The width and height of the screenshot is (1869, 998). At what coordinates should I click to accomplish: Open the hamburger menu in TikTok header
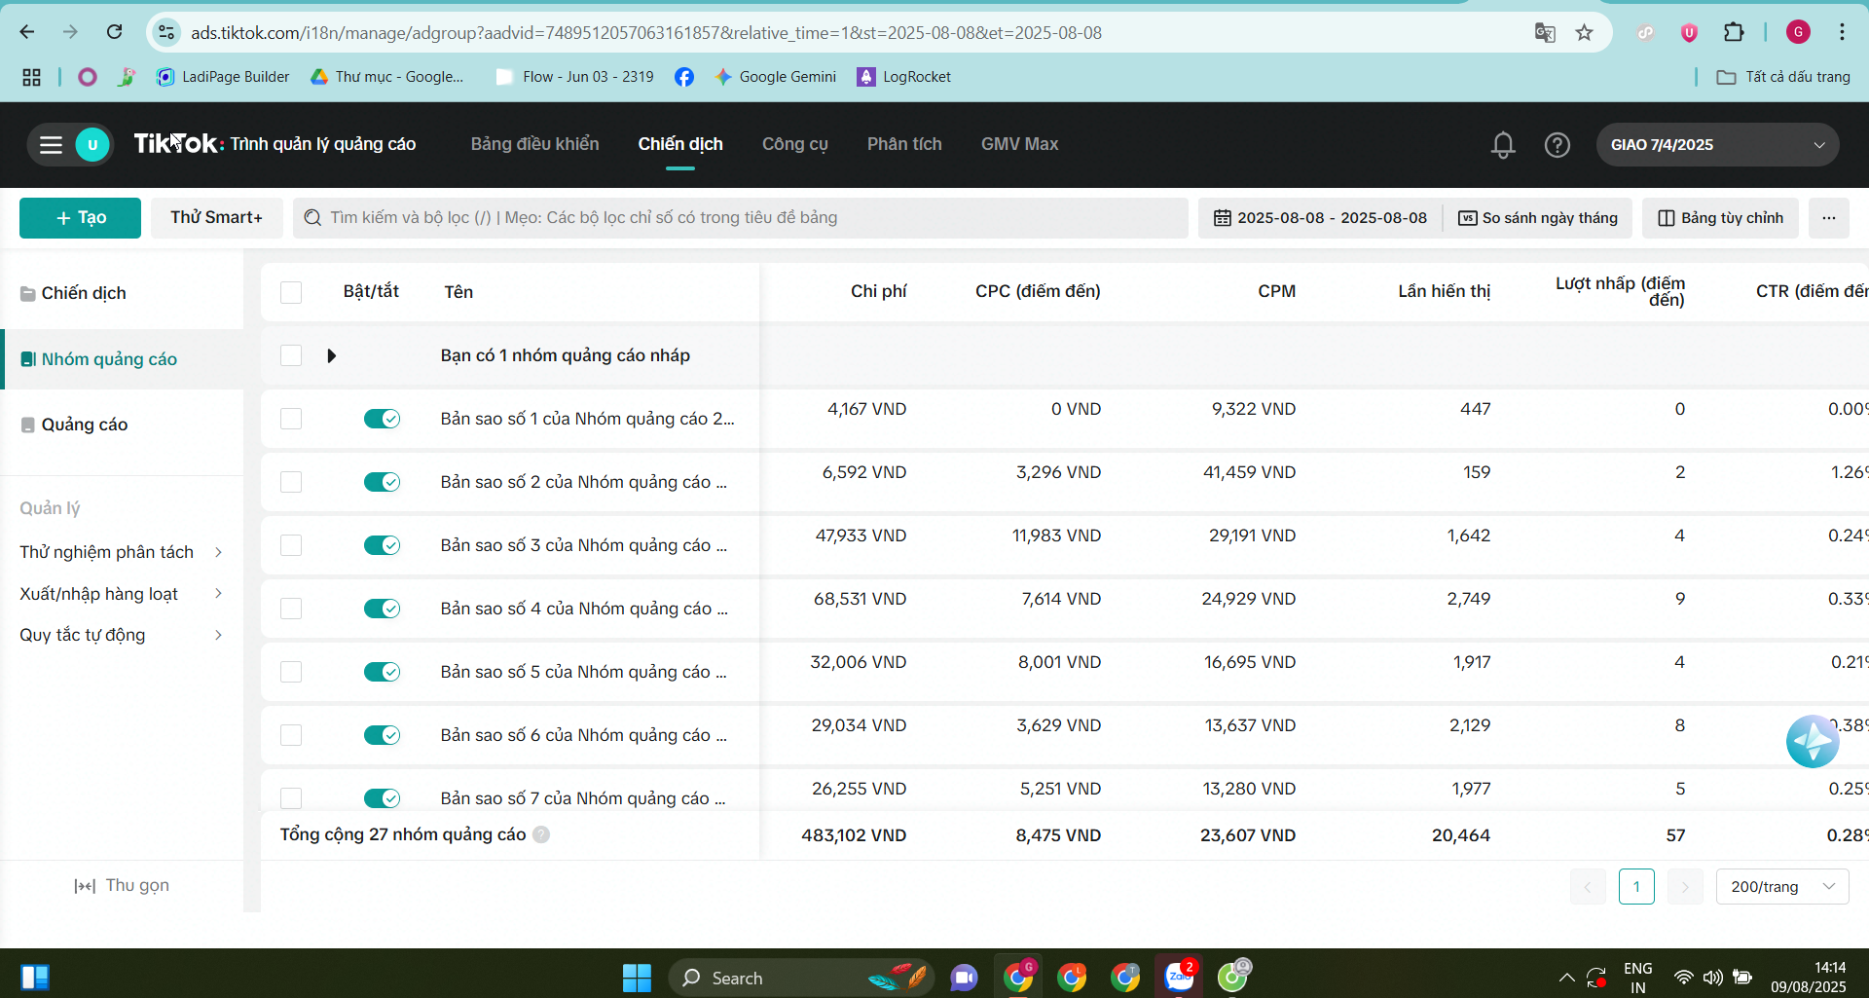pyautogui.click(x=51, y=145)
